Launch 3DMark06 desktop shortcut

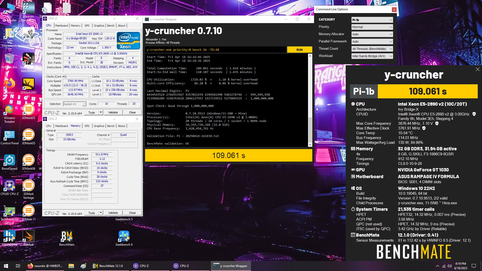click(x=28, y=162)
